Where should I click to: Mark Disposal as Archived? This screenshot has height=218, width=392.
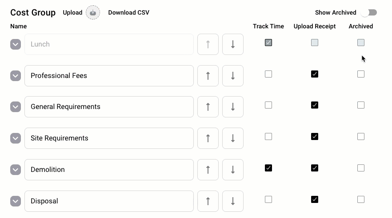(361, 199)
